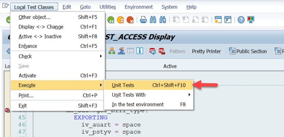Screen dimensions: 284x137
Task: Click the Display Object List hierarchy icon
Action: pos(112,51)
